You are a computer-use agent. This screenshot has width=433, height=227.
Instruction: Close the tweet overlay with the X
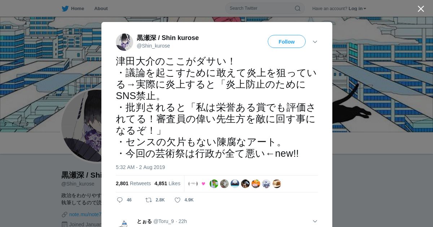[421, 9]
